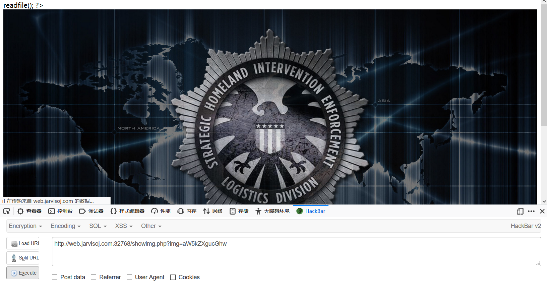The height and width of the screenshot is (296, 547).
Task: Switch to the 网络 (Network) tab
Action: tap(213, 211)
